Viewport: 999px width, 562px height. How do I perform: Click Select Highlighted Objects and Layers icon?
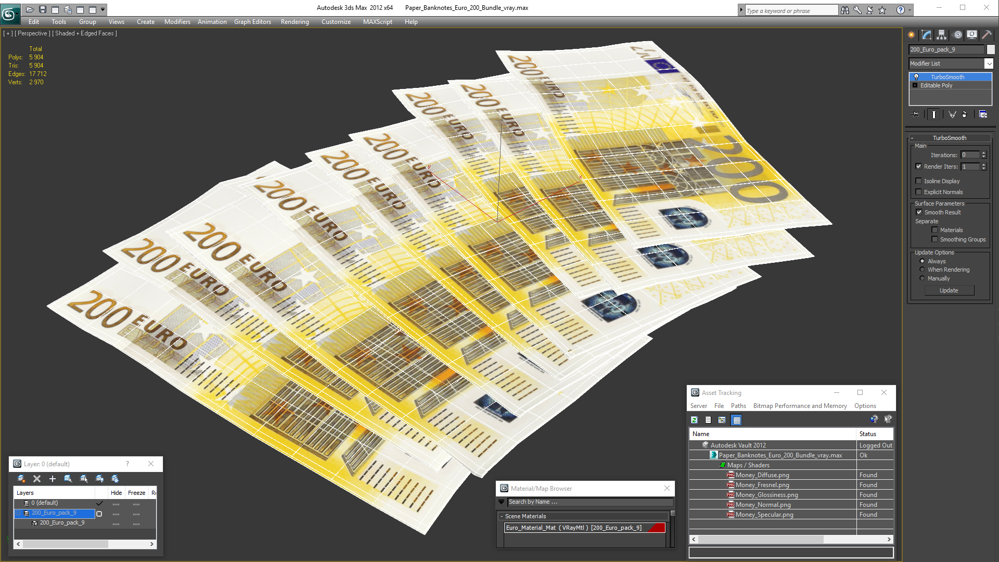(x=68, y=479)
